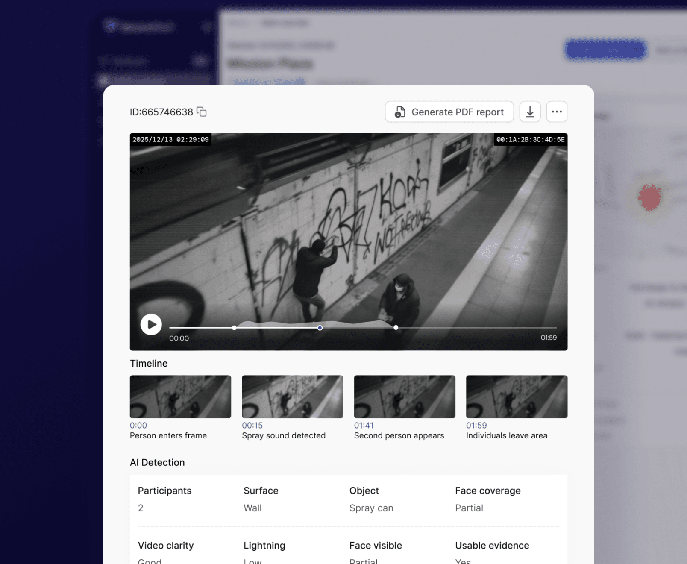Viewport: 687px width, 564px height.
Task: Play the surveillance video
Action: pyautogui.click(x=151, y=325)
